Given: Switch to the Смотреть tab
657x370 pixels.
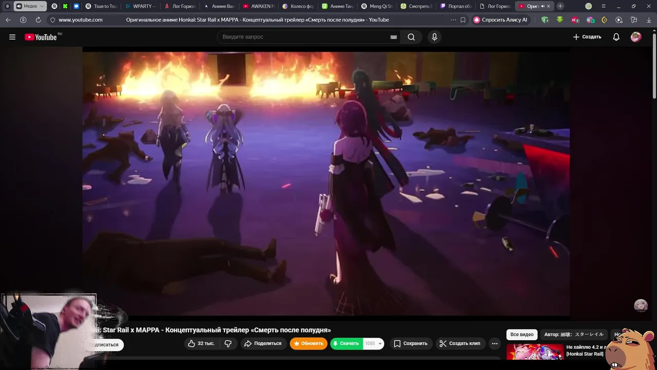Looking at the screenshot, I should point(416,6).
